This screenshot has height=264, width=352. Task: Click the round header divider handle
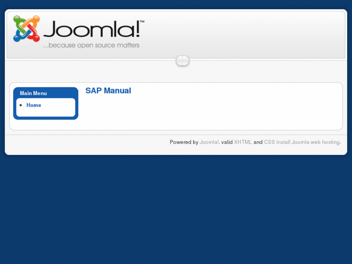coord(183,61)
